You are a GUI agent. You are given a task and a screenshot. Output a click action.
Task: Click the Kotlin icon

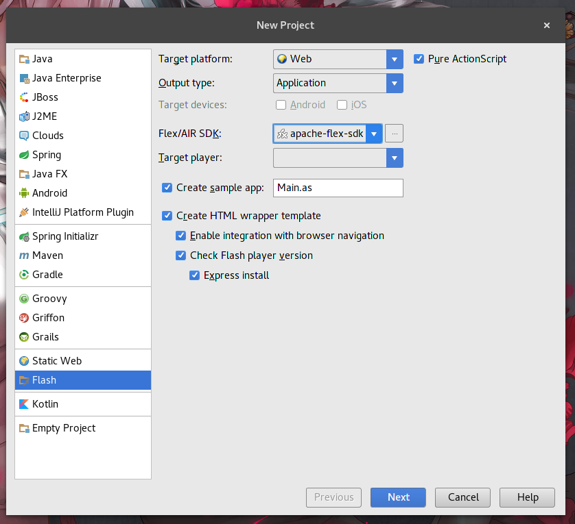(x=24, y=404)
